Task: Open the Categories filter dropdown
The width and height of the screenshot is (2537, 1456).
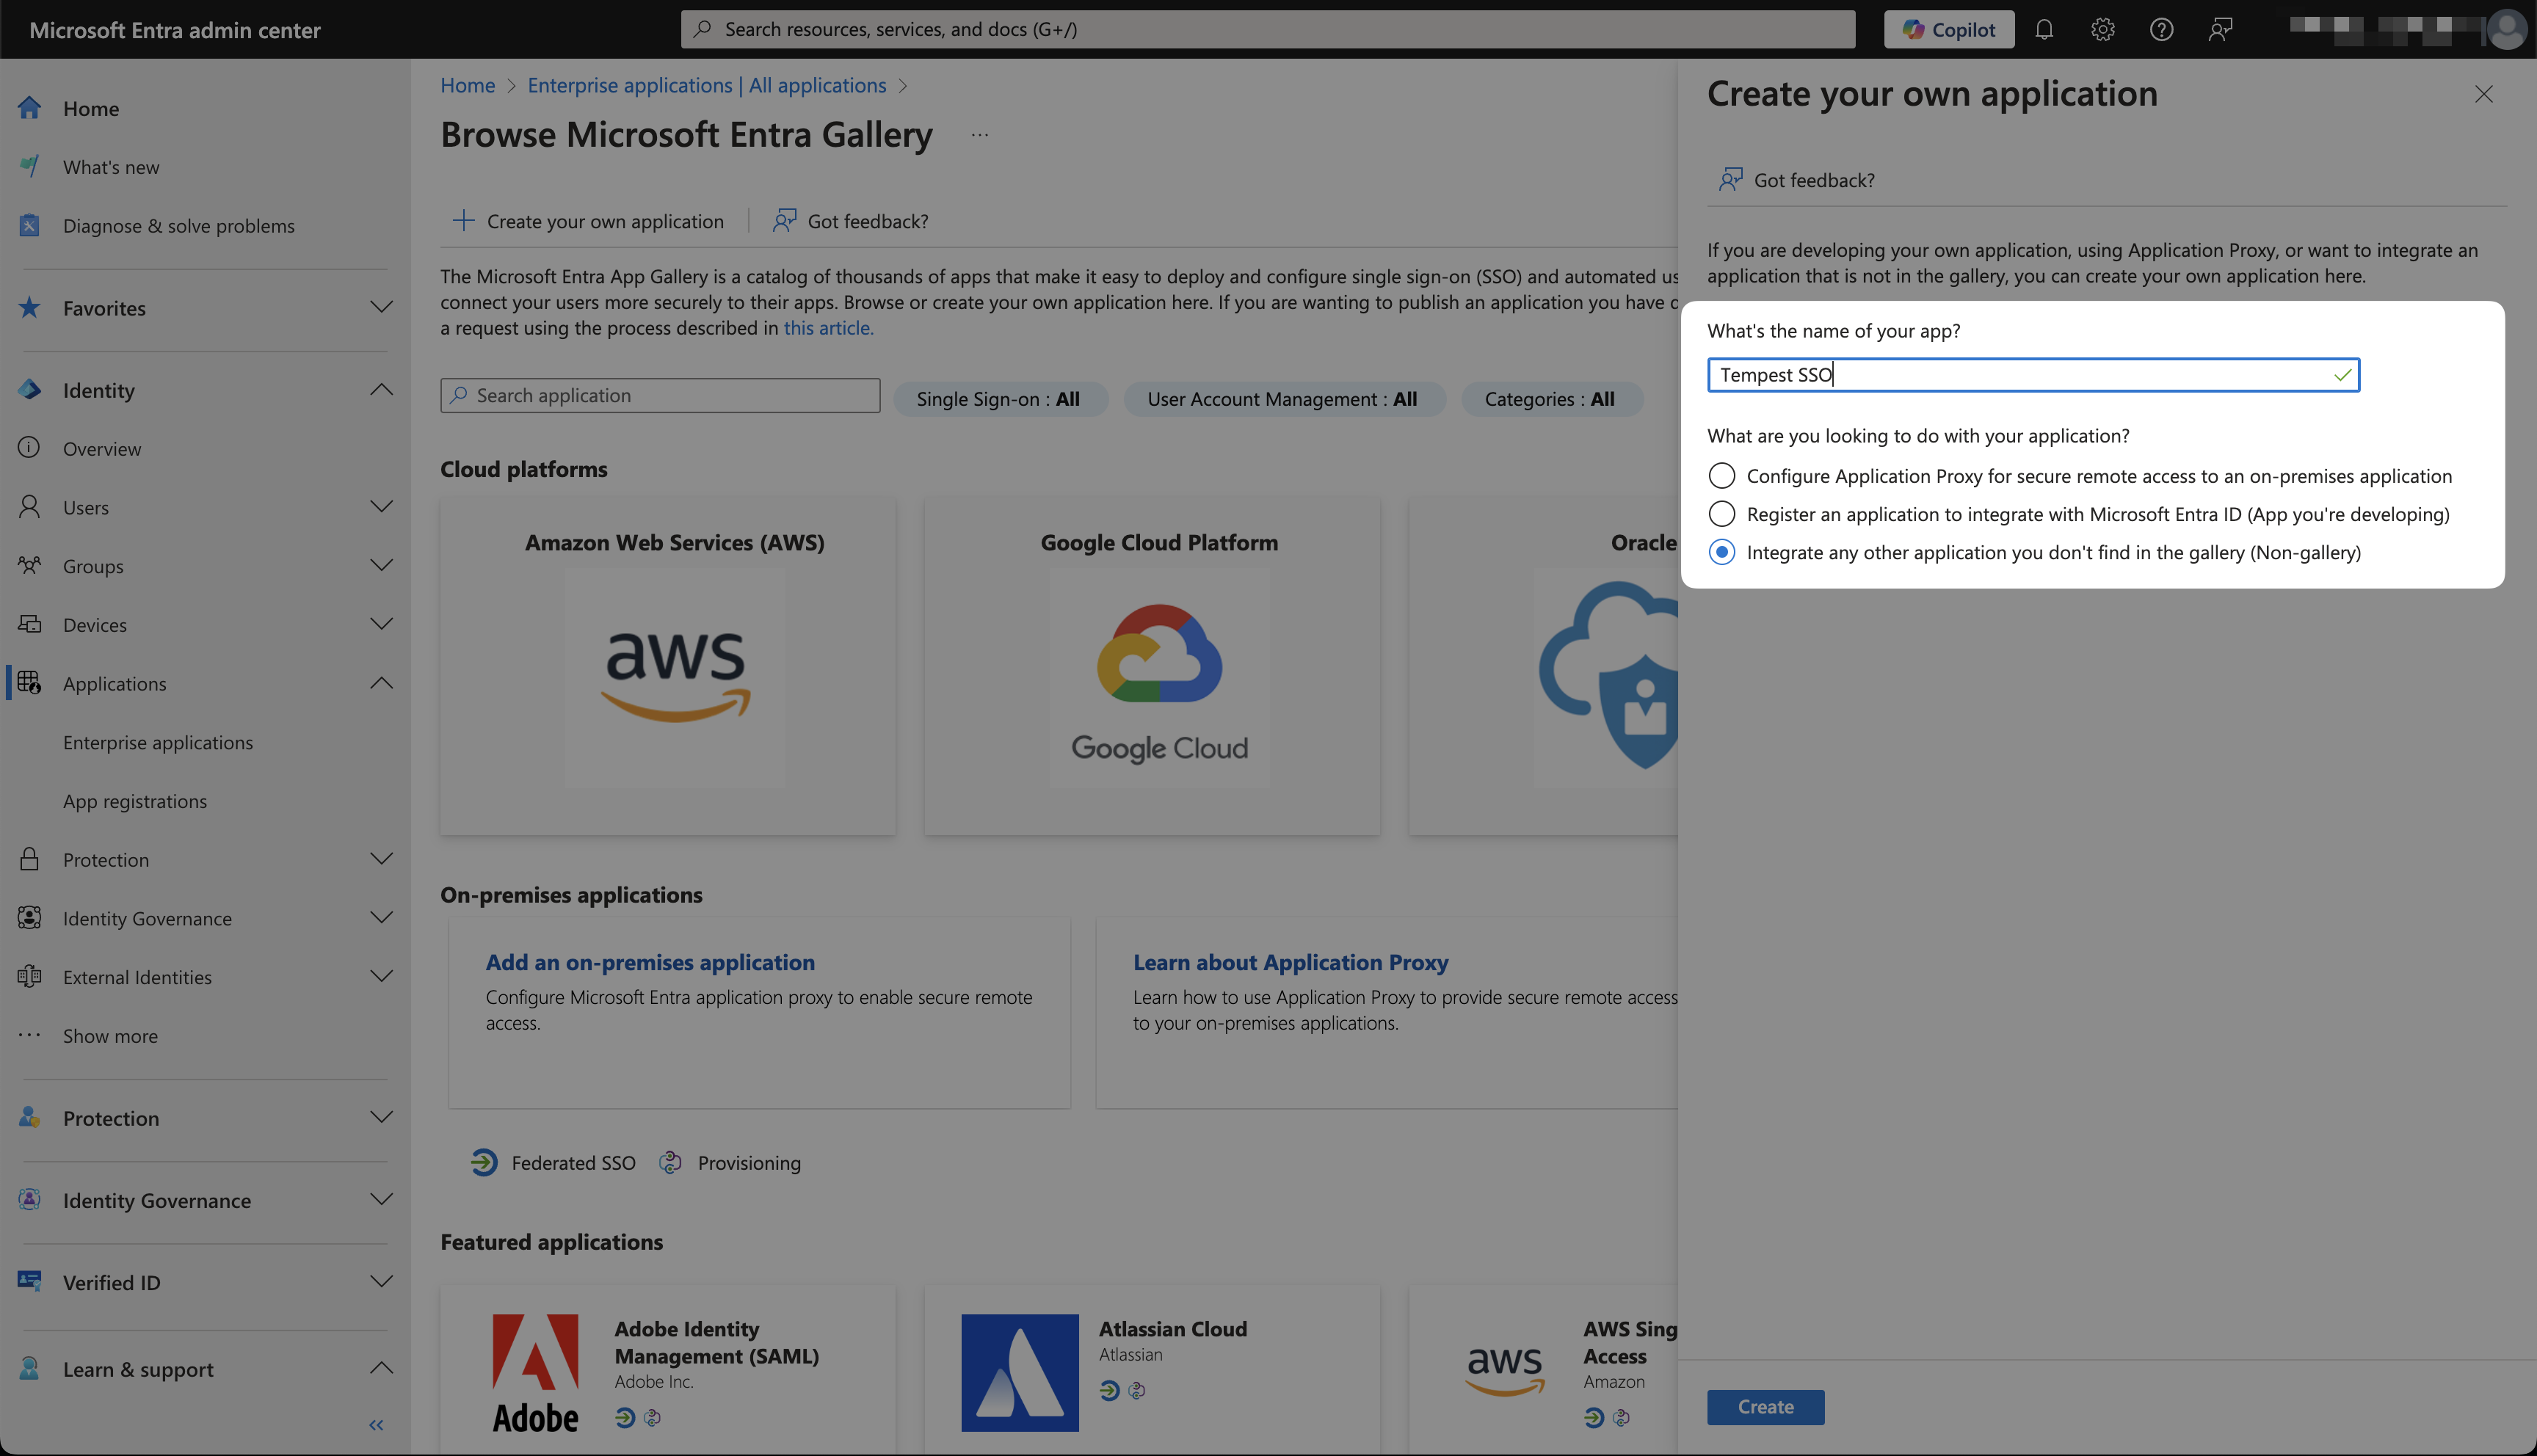Action: coord(1549,399)
